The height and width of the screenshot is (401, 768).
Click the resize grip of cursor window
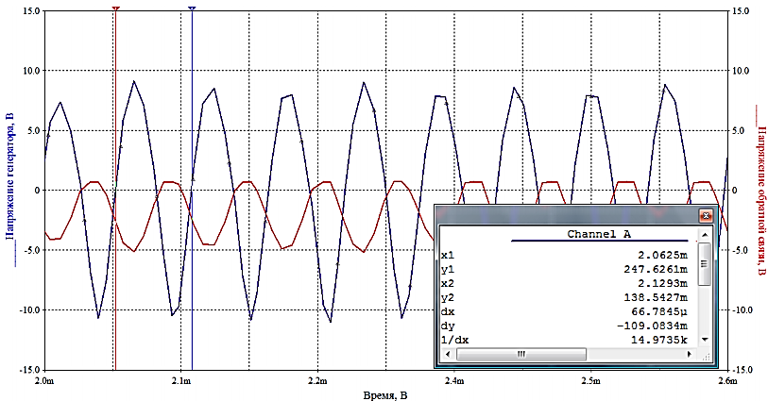pos(706,358)
